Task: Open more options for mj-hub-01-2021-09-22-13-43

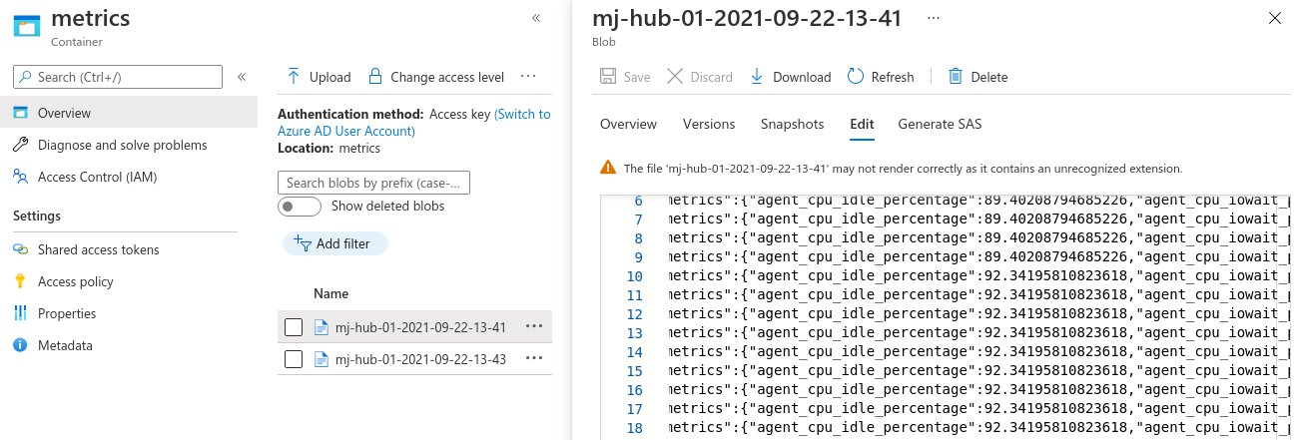Action: pyautogui.click(x=534, y=359)
